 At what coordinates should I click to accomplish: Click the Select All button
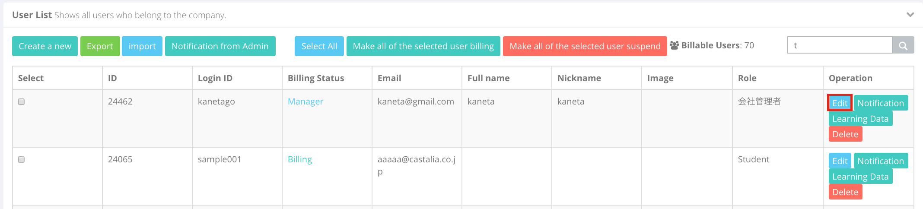coord(319,46)
